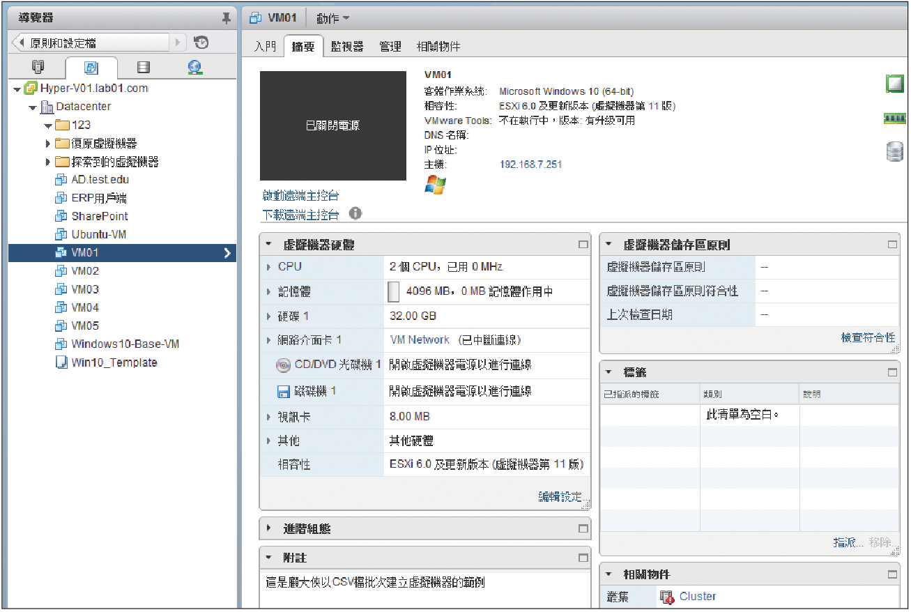
Task: Click 下載遠端主控台 link
Action: [x=300, y=214]
